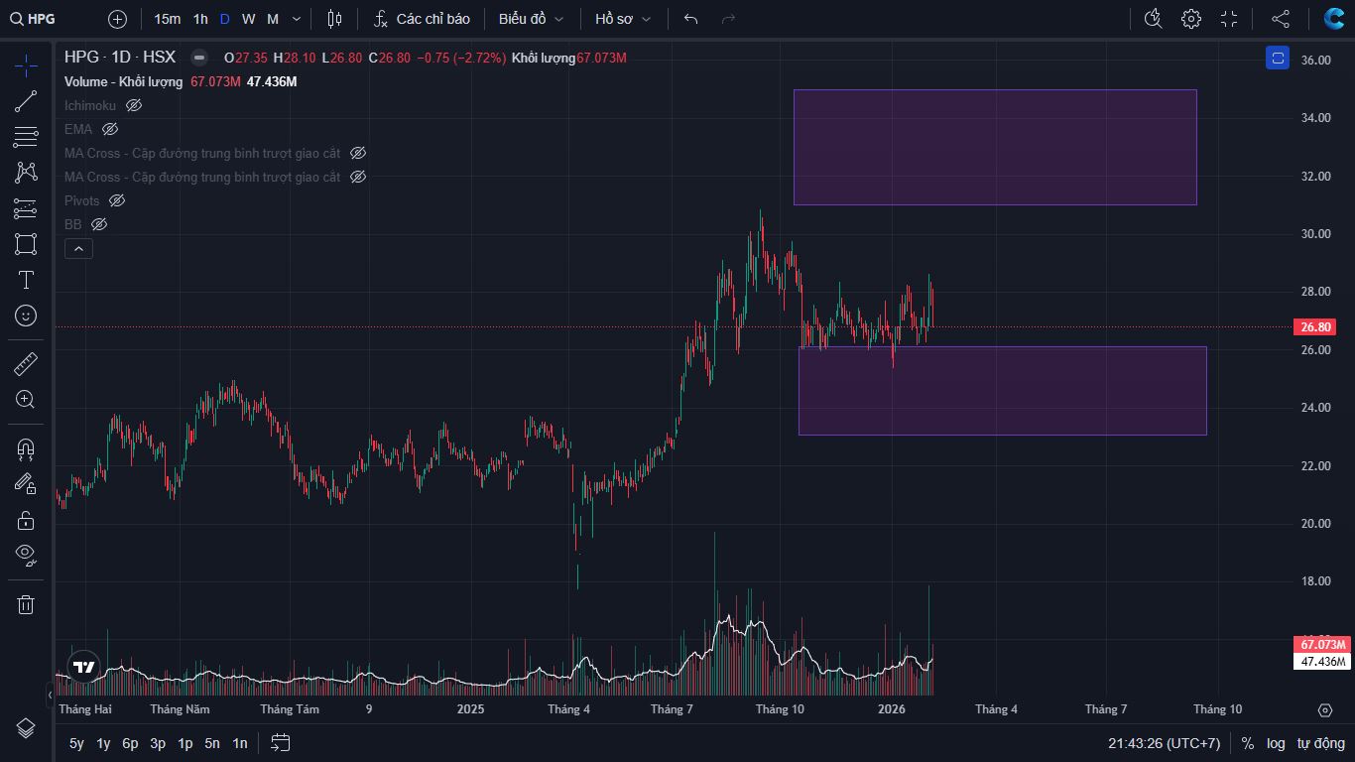Viewport: 1355px width, 762px height.
Task: Open chart settings gear in top toolbar
Action: click(1191, 19)
